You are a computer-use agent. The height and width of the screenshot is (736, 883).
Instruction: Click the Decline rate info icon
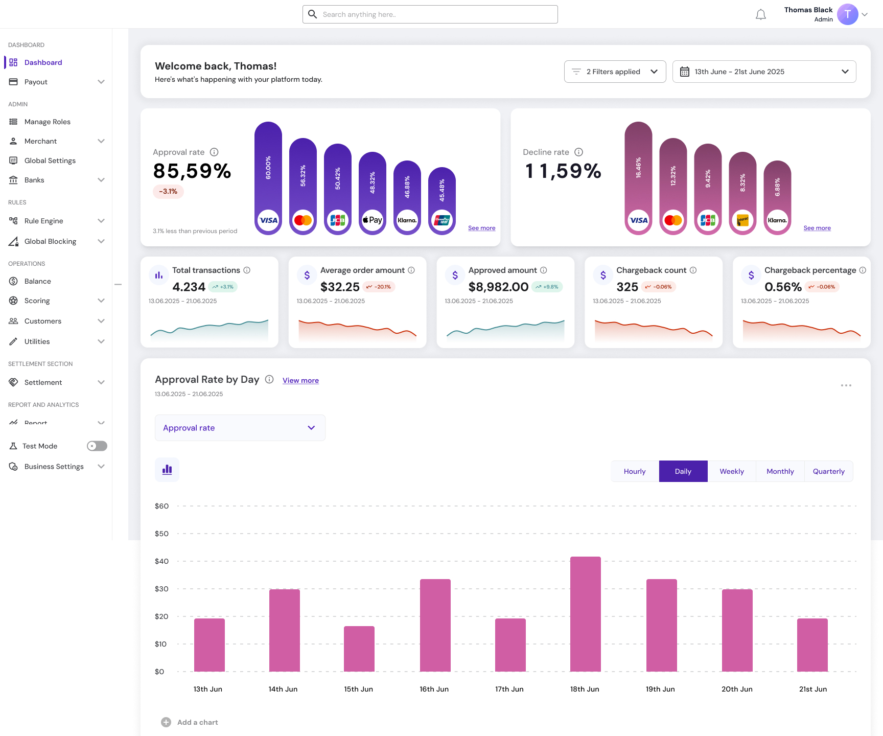tap(578, 152)
